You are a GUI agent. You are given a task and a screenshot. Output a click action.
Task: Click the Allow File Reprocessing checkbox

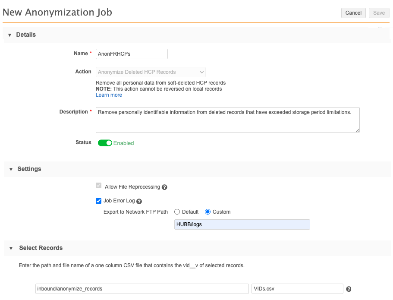pyautogui.click(x=98, y=186)
